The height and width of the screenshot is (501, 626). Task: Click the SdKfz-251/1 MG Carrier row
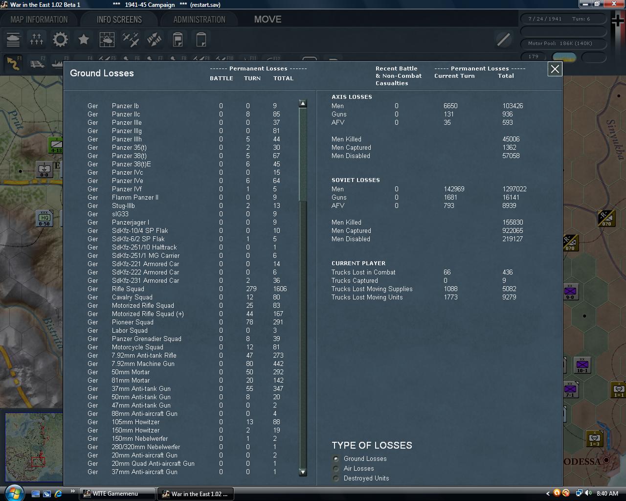[188, 255]
